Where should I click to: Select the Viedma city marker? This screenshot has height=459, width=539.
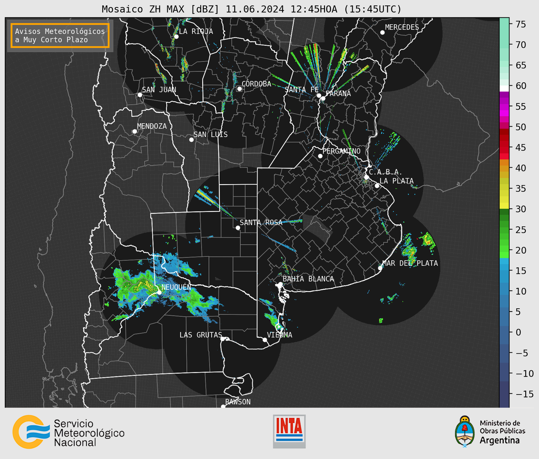265,340
